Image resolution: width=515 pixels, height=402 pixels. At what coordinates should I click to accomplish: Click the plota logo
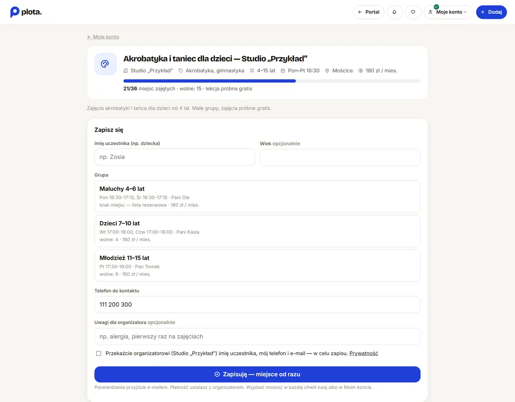tap(26, 12)
